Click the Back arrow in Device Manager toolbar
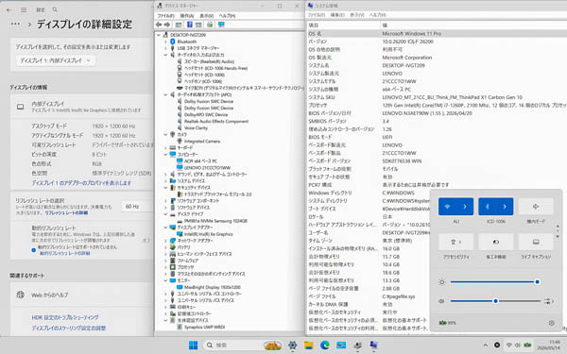The image size is (567, 354). (159, 25)
